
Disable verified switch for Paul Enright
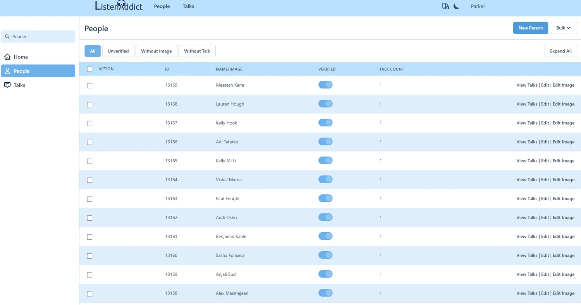(x=325, y=198)
